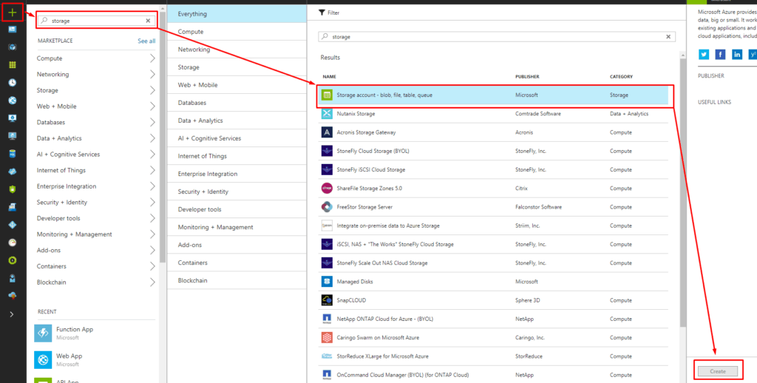The width and height of the screenshot is (757, 383).
Task: Clear the results blade storage search
Action: point(668,37)
